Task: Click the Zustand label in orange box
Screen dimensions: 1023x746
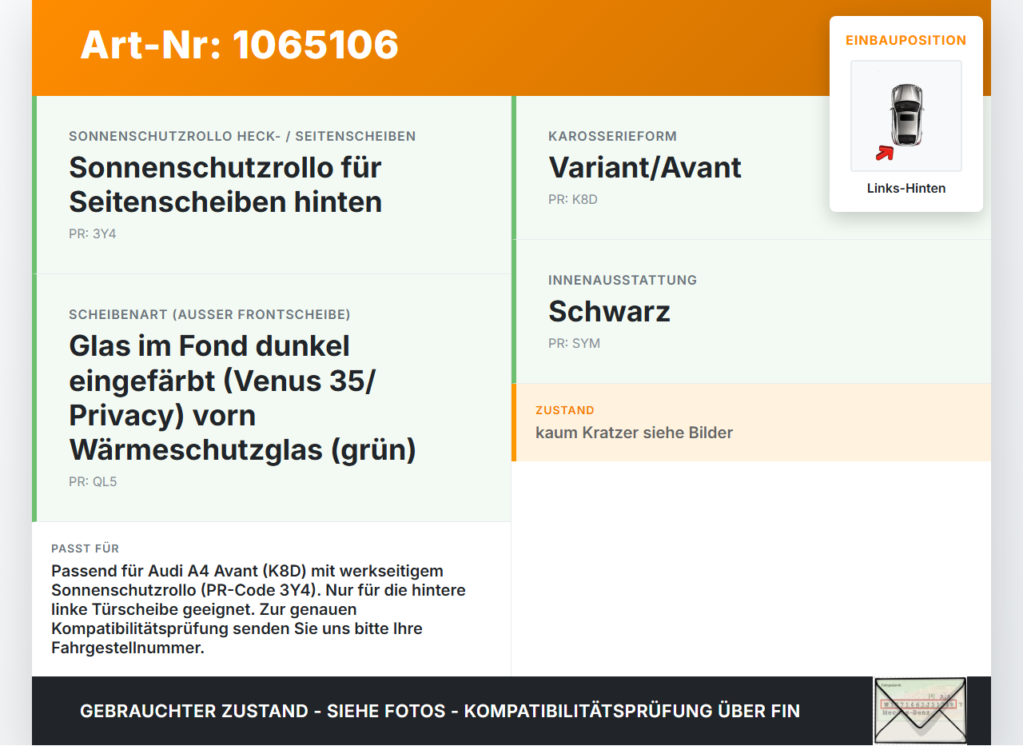Action: 565,410
